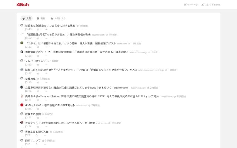Click the red icon beside 45ちゃんねる thread
Viewport: 237px width, 148px height.
(x=22, y=105)
